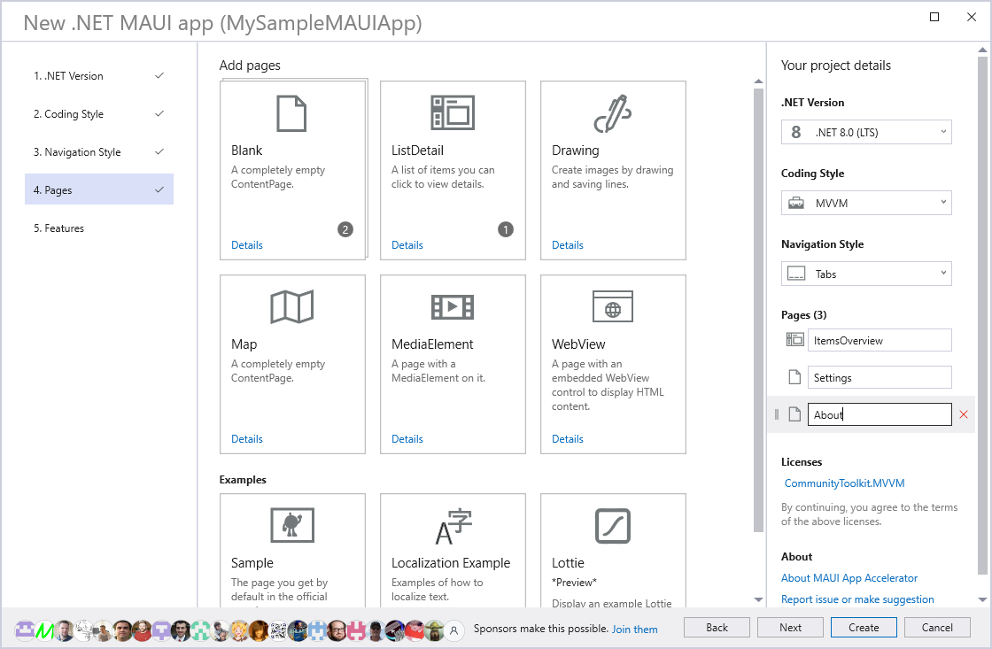
Task: Open the Navigation Style Tabs dropdown
Action: (866, 274)
